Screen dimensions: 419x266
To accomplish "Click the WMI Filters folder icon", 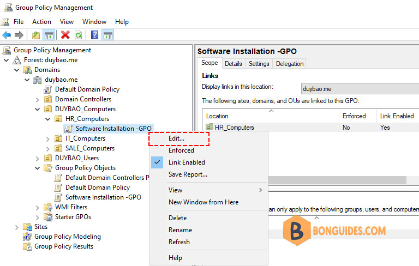I will 48,207.
